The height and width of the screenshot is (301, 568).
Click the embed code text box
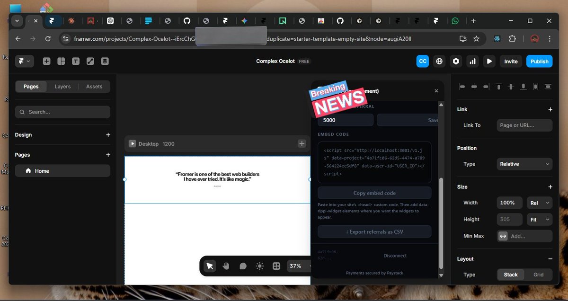(374, 162)
